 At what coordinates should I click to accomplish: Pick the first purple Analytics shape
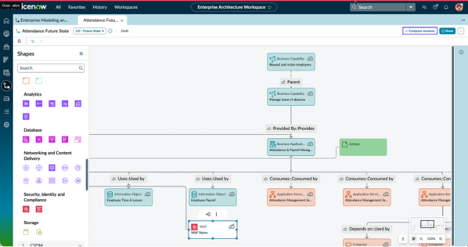click(x=26, y=103)
